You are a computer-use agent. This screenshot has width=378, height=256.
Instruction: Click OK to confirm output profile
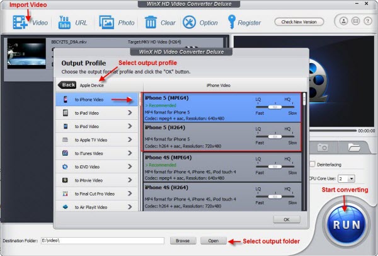click(x=287, y=219)
